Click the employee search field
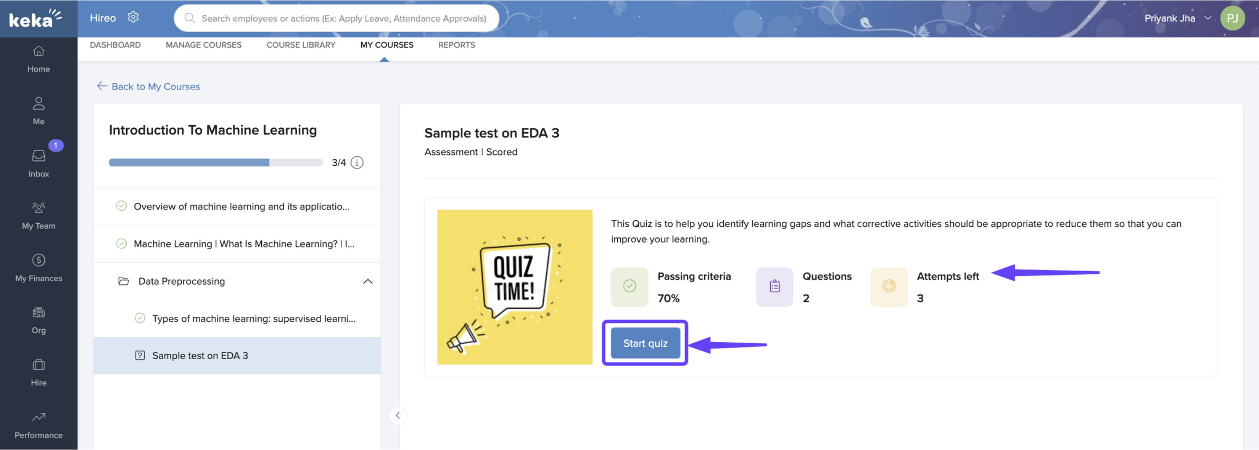The image size is (1259, 450). coord(343,18)
